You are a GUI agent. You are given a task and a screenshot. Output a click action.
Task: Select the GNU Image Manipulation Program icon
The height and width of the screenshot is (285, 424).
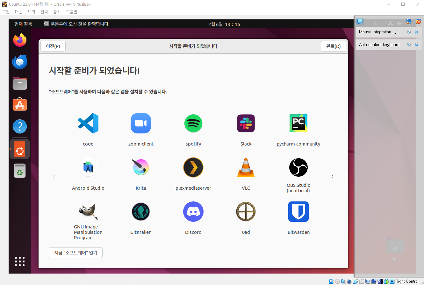point(88,212)
